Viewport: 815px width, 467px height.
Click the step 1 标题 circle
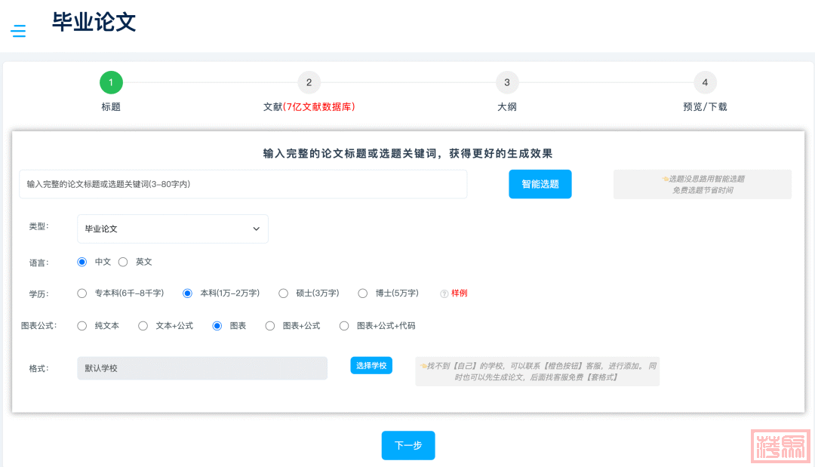coord(111,82)
